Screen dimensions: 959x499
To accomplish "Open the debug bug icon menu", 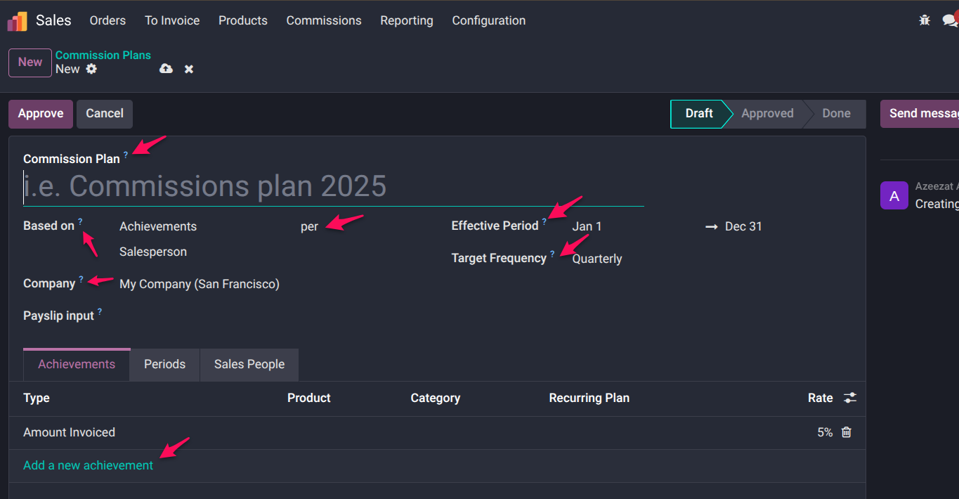I will point(925,20).
